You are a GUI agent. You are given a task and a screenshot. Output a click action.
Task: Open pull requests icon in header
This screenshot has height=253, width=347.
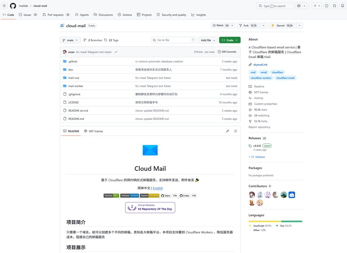click(335, 6)
